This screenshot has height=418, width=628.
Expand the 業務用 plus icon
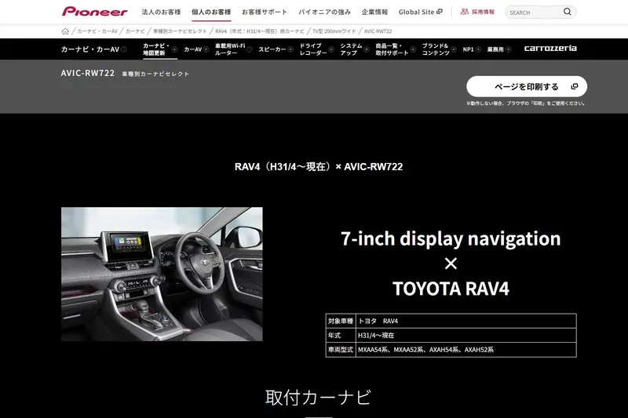click(x=508, y=49)
